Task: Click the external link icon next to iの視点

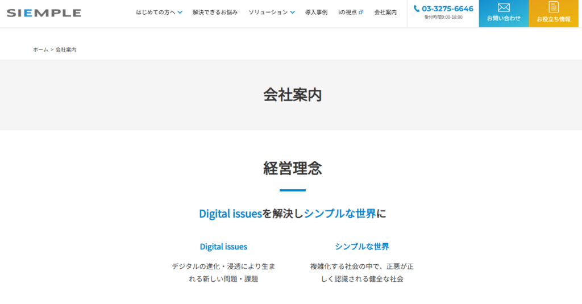Action: tap(361, 13)
